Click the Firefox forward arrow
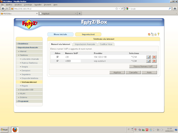The height and width of the screenshot is (133, 178). tap(7, 8)
